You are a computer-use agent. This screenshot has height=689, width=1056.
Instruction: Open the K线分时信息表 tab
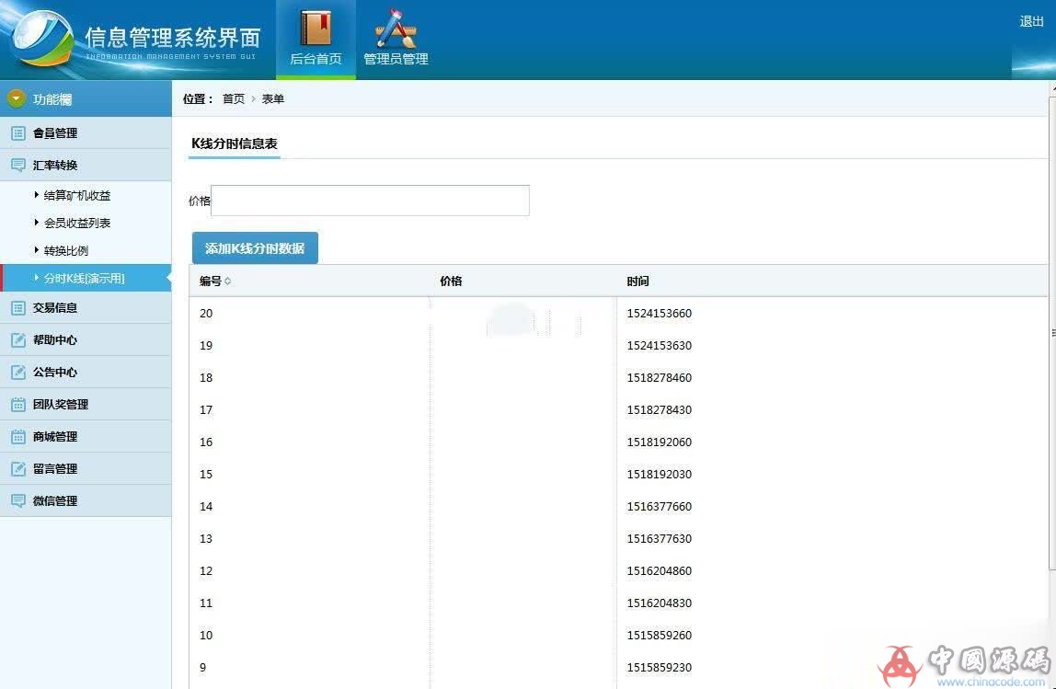pyautogui.click(x=234, y=144)
